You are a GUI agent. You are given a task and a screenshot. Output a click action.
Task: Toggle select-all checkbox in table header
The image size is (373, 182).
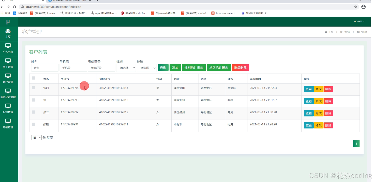33,78
